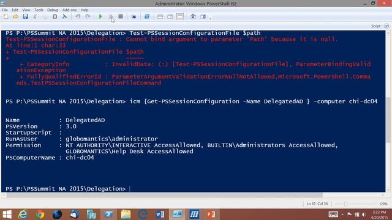Click the chi-dc04 PSComputerName value
Image resolution: width=392 pixels, height=220 pixels.
point(80,158)
